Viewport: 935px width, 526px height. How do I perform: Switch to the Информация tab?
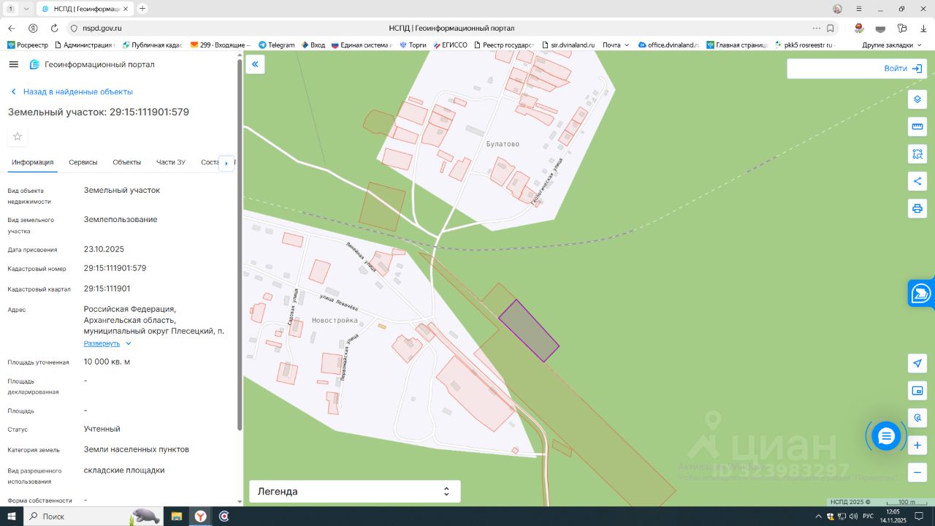[x=33, y=162]
